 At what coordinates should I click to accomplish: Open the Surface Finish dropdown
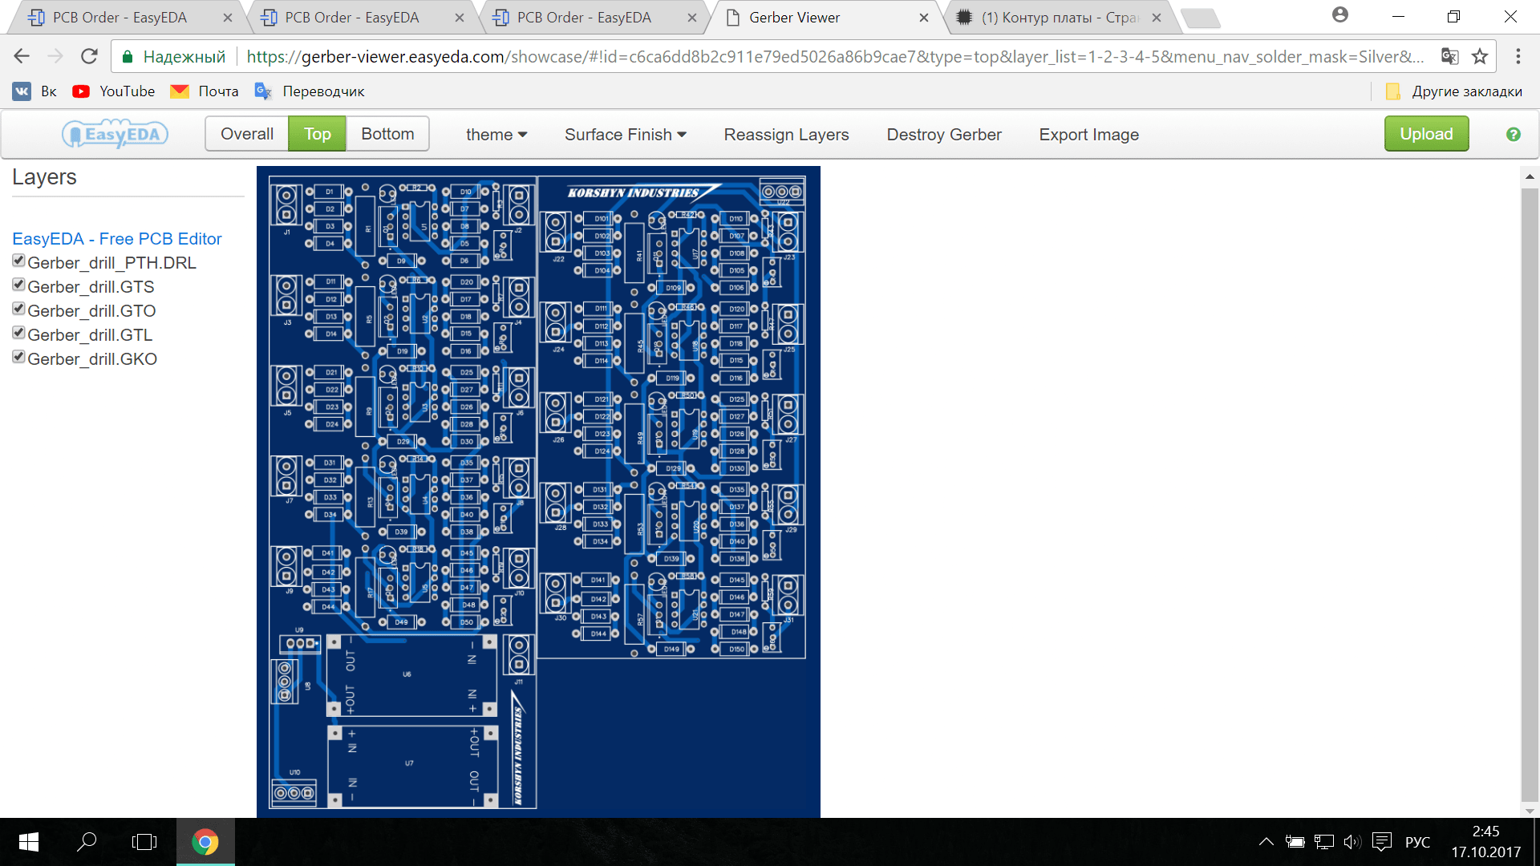click(625, 135)
